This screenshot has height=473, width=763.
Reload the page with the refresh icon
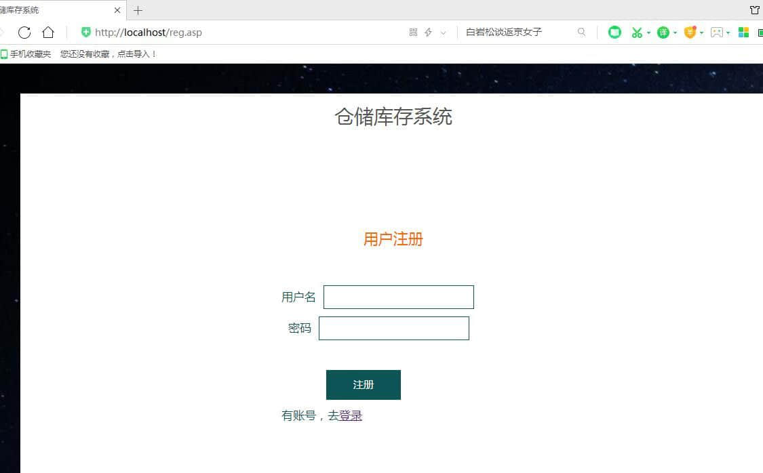24,33
